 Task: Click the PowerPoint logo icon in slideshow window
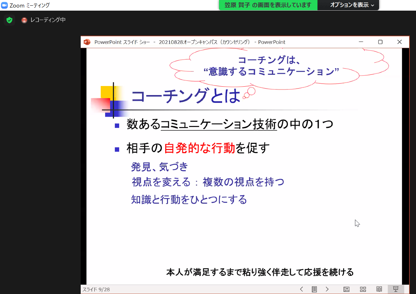(x=87, y=42)
